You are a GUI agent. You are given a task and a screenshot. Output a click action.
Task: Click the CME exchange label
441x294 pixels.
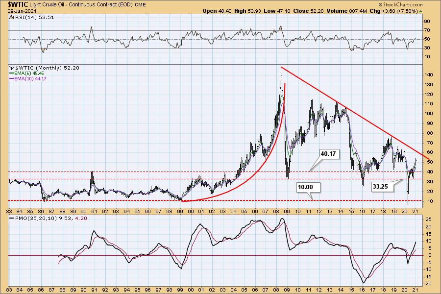point(140,5)
